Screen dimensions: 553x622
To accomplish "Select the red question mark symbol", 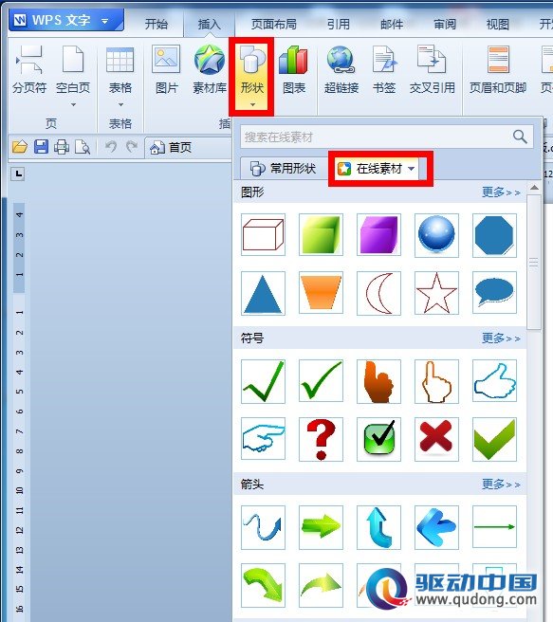I will click(321, 439).
